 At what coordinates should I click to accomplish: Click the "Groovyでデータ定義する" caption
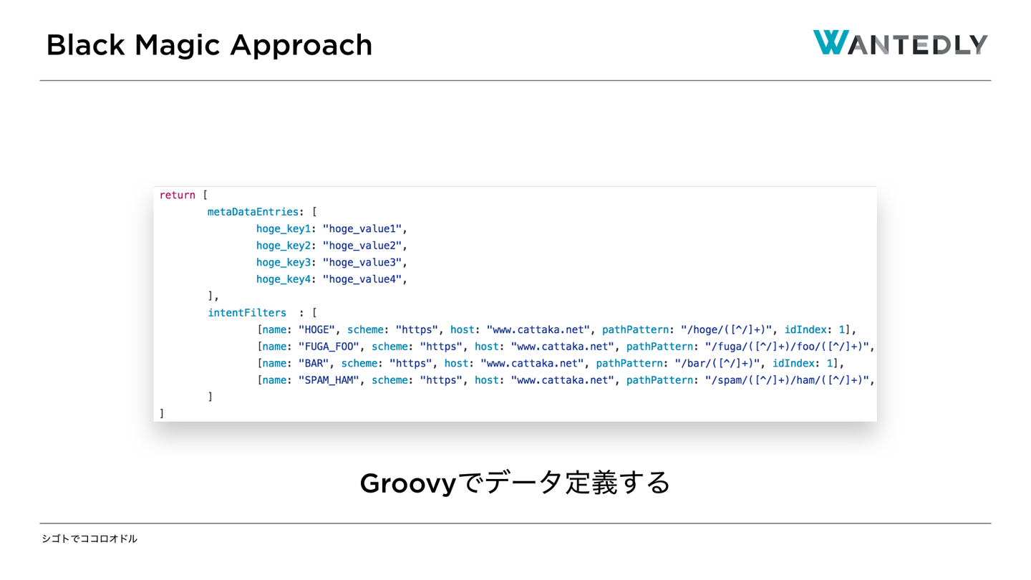pos(515,483)
